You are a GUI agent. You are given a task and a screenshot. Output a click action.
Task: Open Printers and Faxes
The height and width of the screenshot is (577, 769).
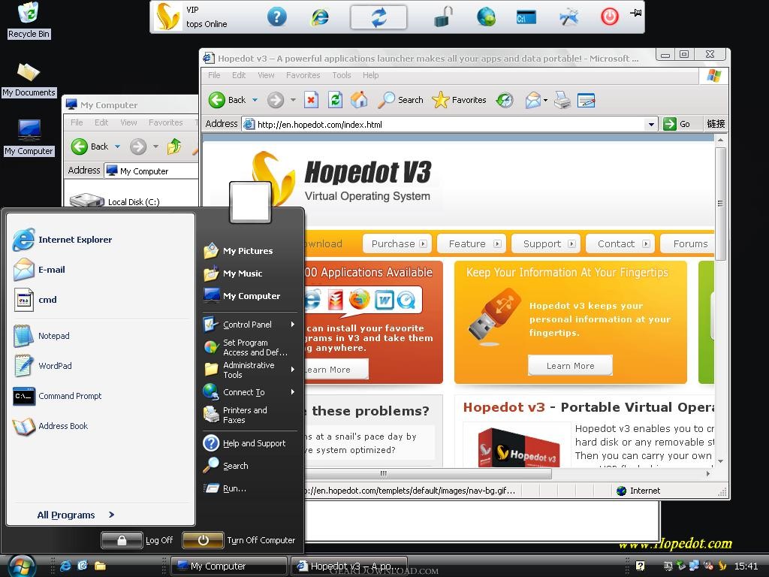[235, 415]
